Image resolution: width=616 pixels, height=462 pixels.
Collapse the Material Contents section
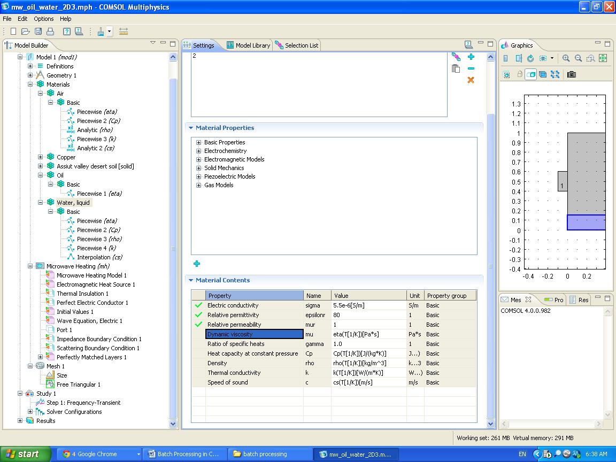point(191,280)
